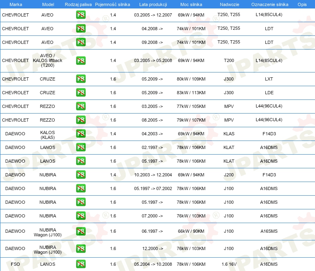Click the Oznaczenie silnika column header
The width and height of the screenshot is (315, 271).
pos(270,4)
